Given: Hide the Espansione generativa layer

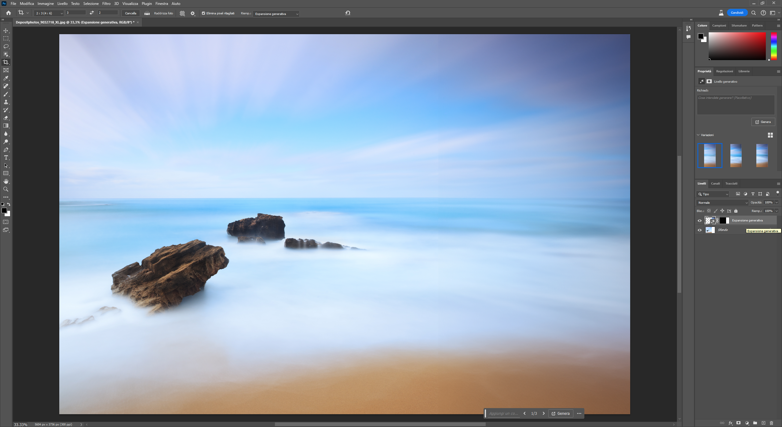Looking at the screenshot, I should pyautogui.click(x=700, y=221).
